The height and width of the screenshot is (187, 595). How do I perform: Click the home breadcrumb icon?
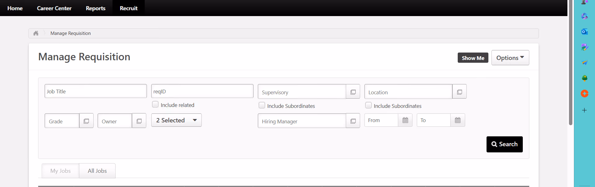tap(36, 33)
